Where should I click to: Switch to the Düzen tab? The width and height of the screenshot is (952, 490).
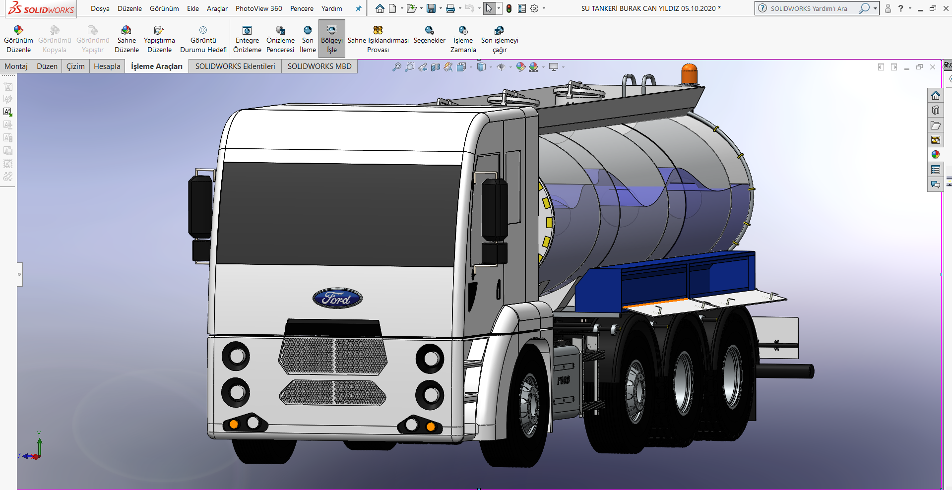click(47, 66)
